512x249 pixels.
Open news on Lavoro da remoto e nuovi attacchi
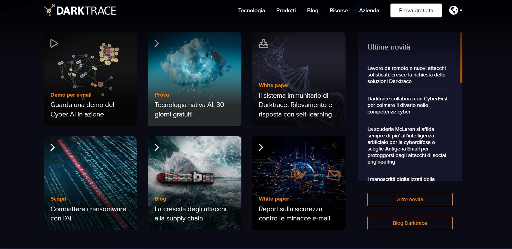(407, 75)
